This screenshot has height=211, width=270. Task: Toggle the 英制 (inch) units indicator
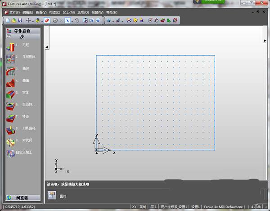coord(143,207)
